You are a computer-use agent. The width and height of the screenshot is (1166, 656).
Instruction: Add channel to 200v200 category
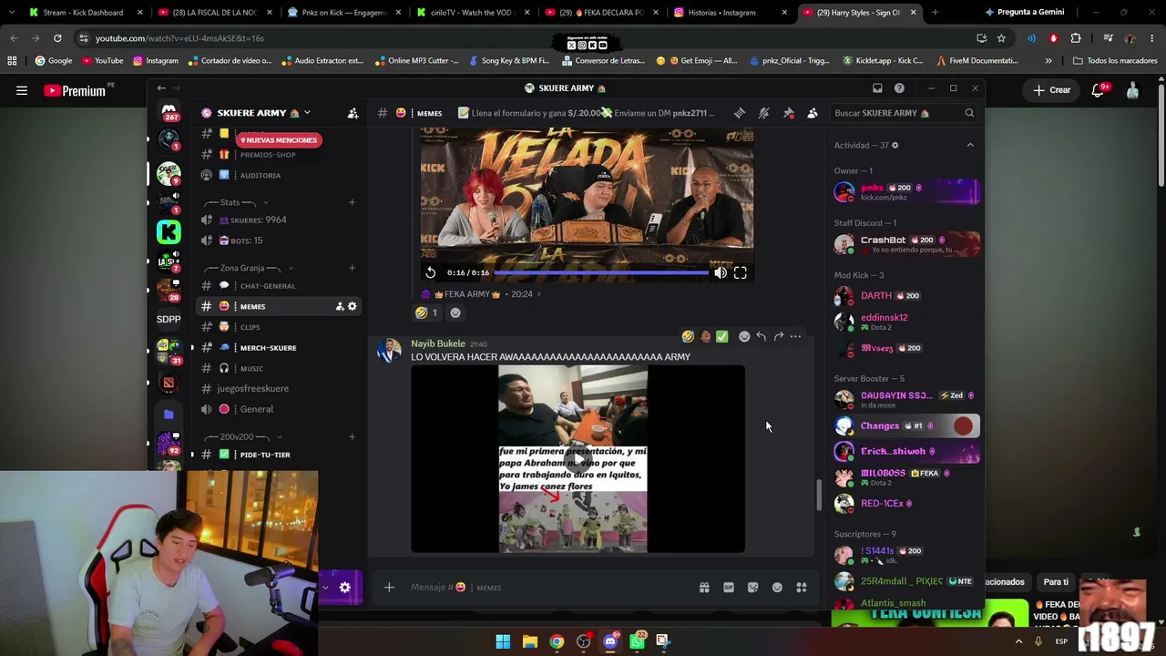352,436
